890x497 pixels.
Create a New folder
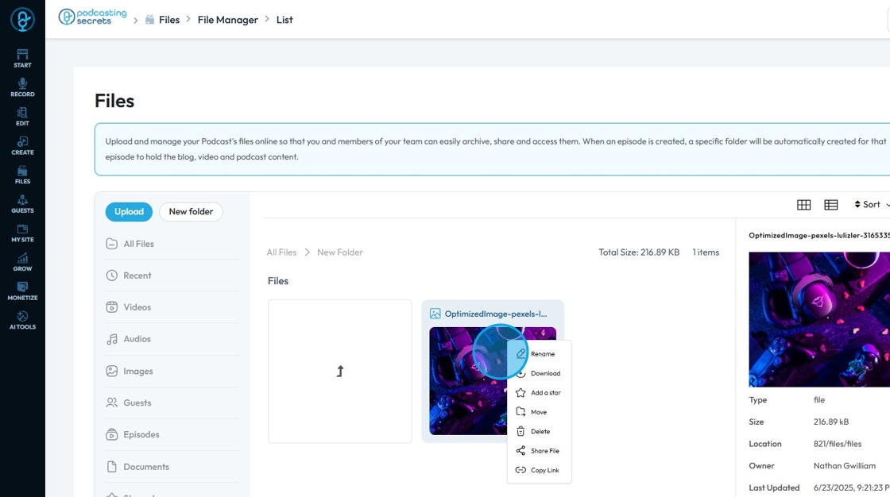click(191, 212)
